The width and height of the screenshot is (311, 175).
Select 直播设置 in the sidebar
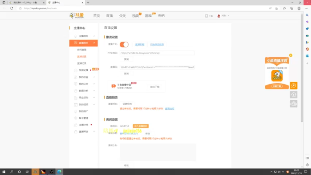pyautogui.click(x=82, y=56)
